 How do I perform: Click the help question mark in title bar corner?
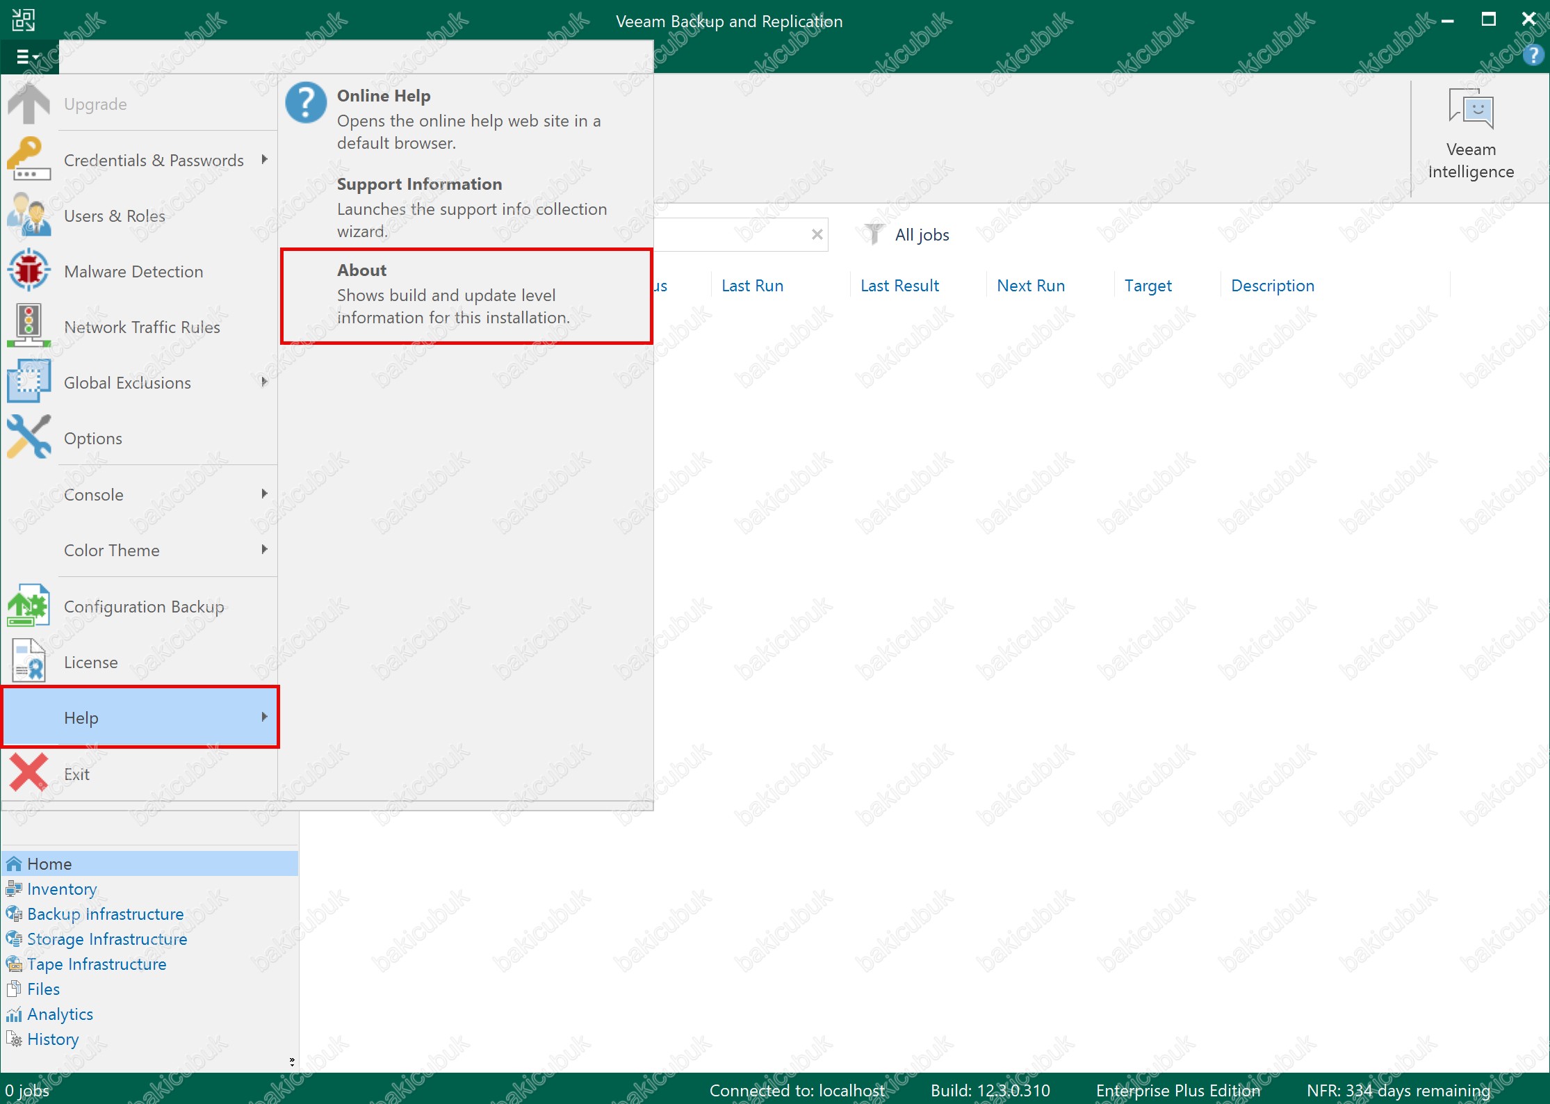(1533, 55)
